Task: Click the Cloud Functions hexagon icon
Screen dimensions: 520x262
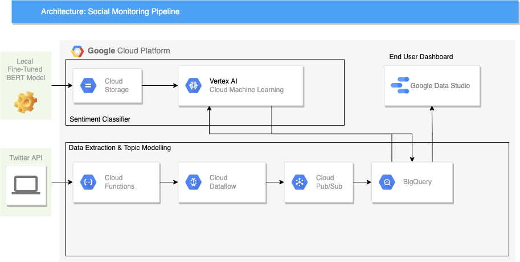Action: [x=88, y=182]
